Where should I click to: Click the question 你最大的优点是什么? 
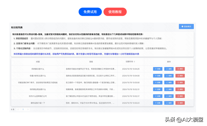[x=38, y=76]
